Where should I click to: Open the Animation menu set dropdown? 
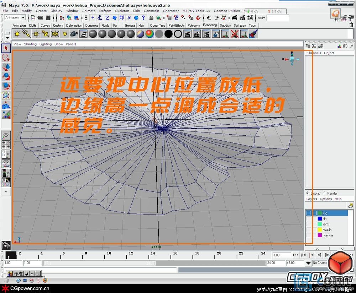click(x=23, y=17)
